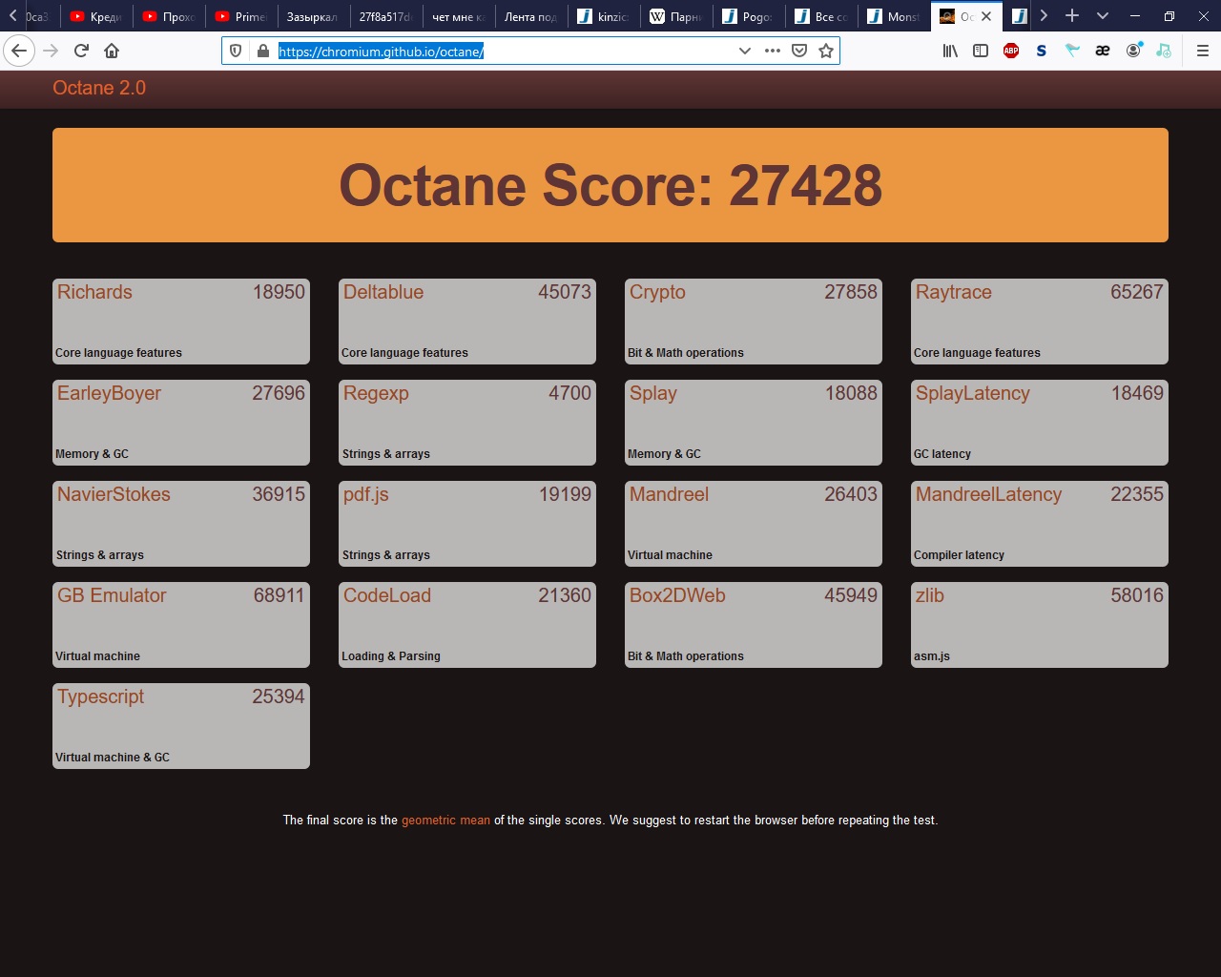
Task: Bookmark this page with the star
Action: click(826, 51)
